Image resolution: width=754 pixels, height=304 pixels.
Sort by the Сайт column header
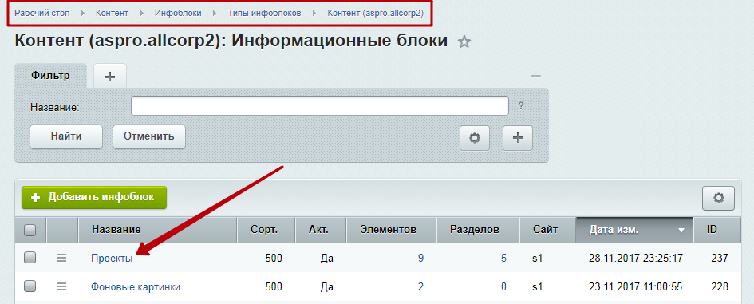pos(547,230)
